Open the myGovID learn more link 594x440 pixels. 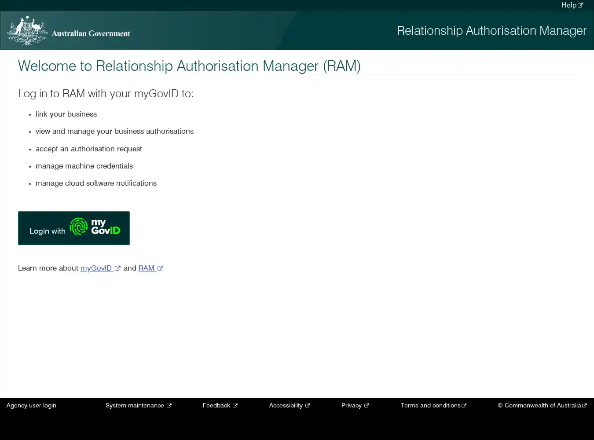coord(100,268)
